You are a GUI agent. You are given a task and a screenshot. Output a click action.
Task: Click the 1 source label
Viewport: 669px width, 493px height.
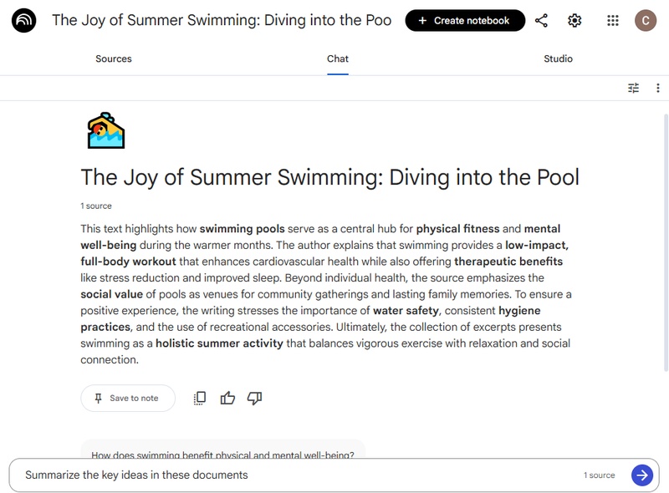point(597,474)
